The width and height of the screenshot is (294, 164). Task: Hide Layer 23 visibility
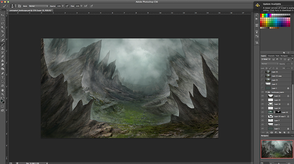pyautogui.click(x=262, y=100)
